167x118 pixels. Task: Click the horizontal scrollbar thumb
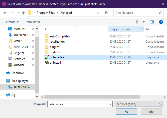click(92, 97)
